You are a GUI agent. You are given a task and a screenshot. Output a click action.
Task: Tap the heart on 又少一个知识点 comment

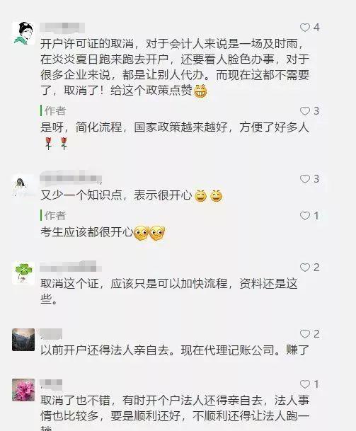pyautogui.click(x=305, y=179)
